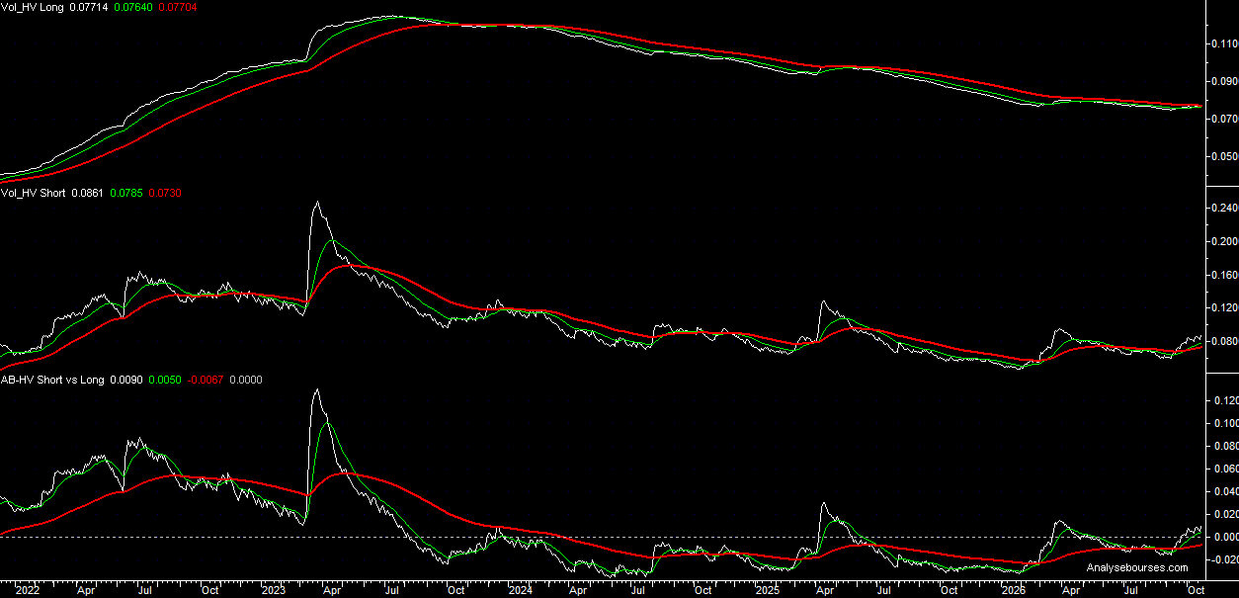Click the 0.240 tick on the middle panel scale
Image resolution: width=1239 pixels, height=598 pixels.
click(x=1223, y=208)
